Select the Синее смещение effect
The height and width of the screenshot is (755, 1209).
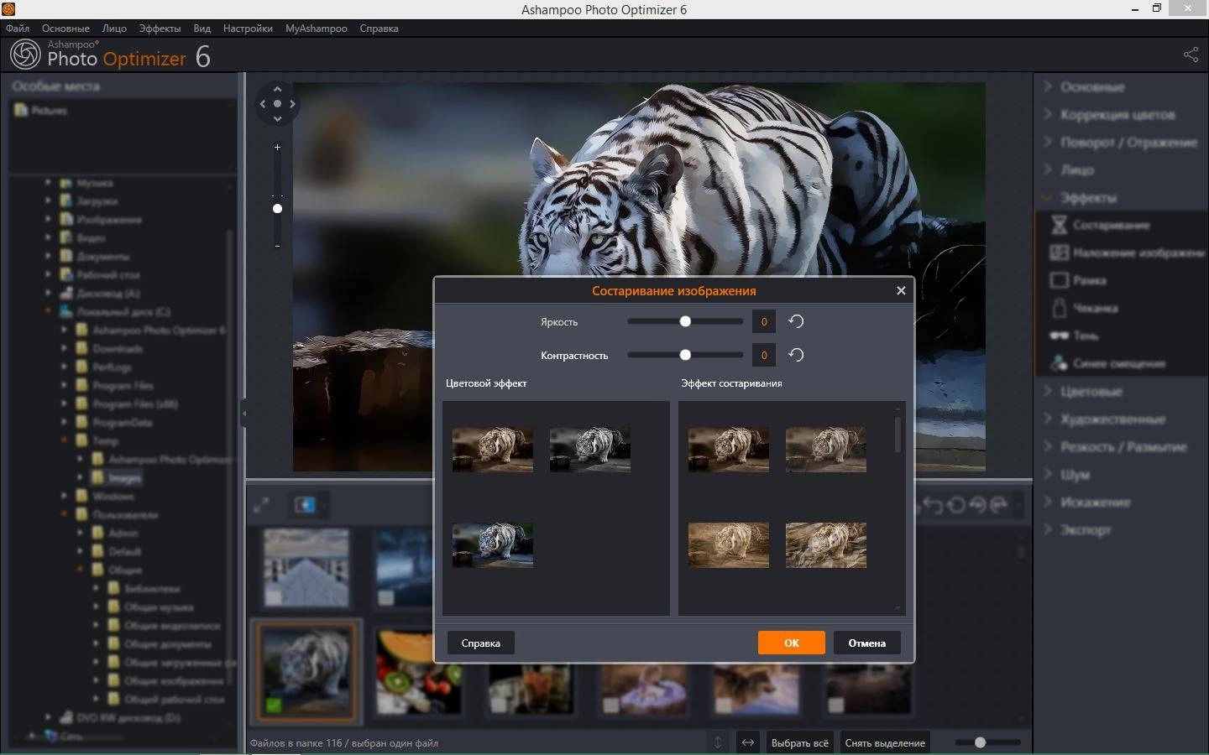tap(1107, 363)
